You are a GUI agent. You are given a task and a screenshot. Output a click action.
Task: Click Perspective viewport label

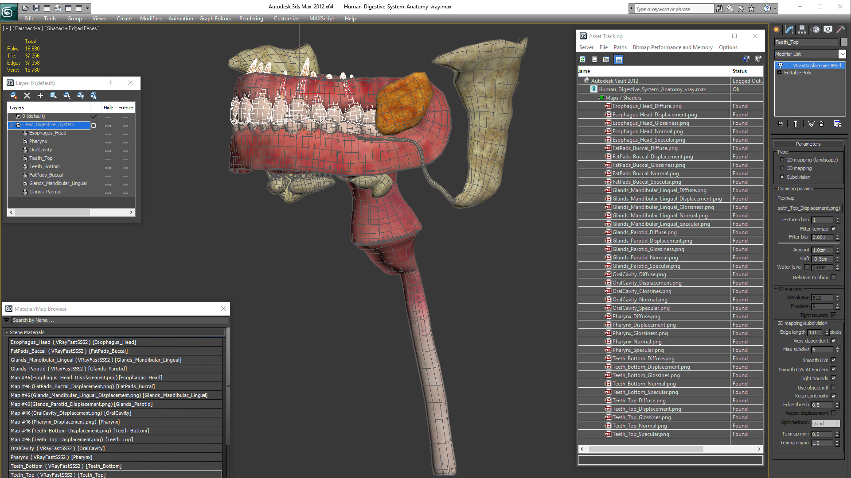(27, 28)
